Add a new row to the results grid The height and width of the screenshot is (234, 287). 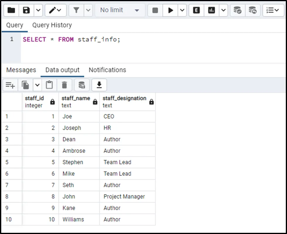[10, 85]
